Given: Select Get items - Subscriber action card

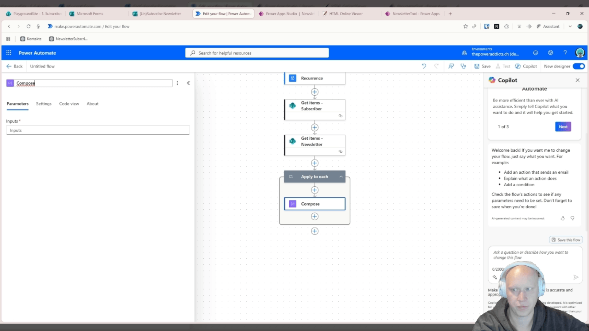Looking at the screenshot, I should [x=314, y=109].
